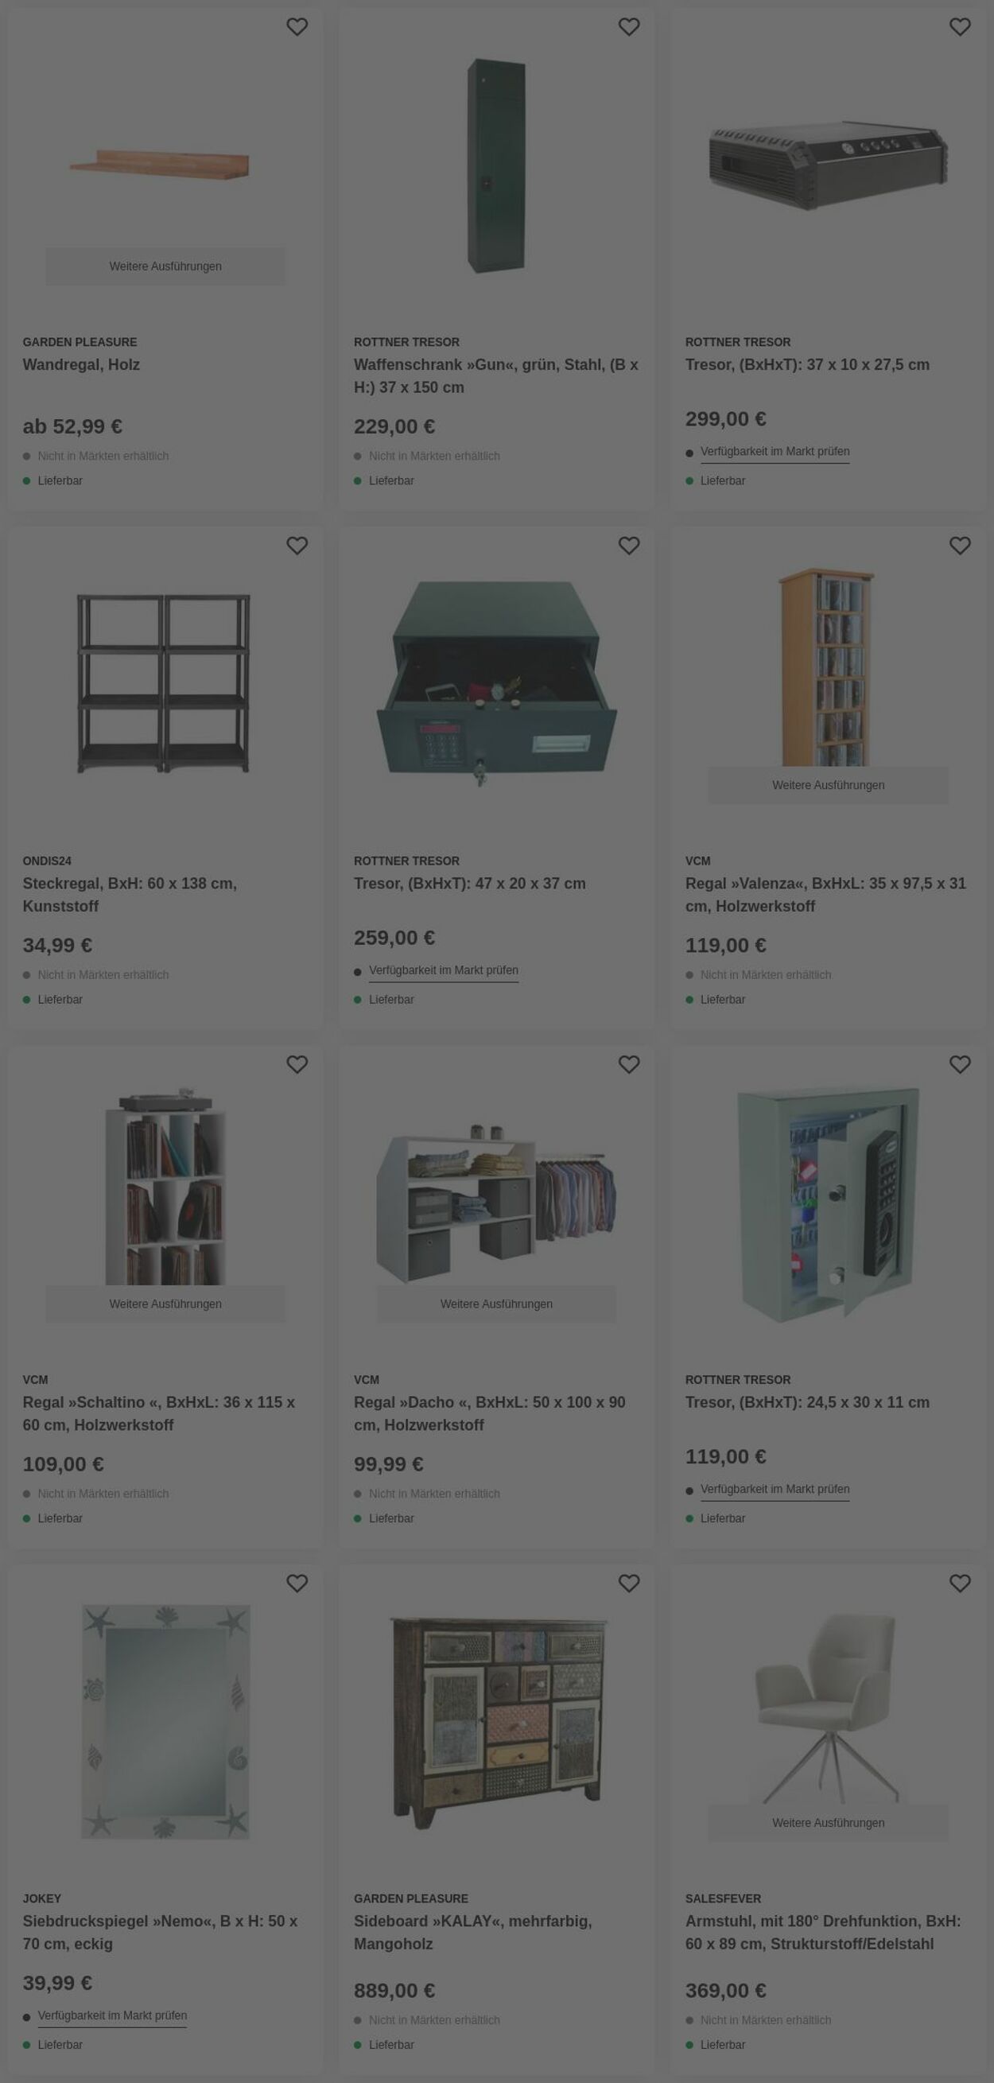This screenshot has width=994, height=2083.
Task: View Weitere Ausführungen of the Regal »Dacho«
Action: 496,1304
